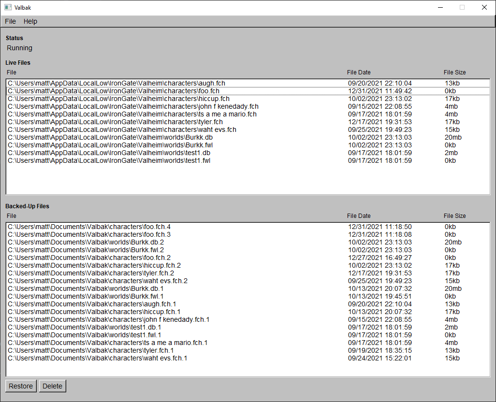Select live world file Burkk.fwl
Image resolution: width=496 pixels, height=402 pixels.
click(248, 145)
